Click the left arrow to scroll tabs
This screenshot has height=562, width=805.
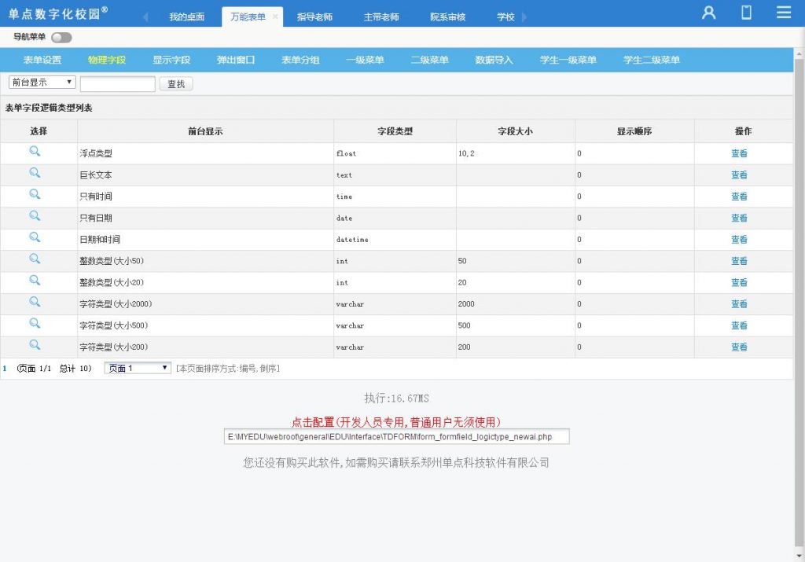tap(145, 17)
